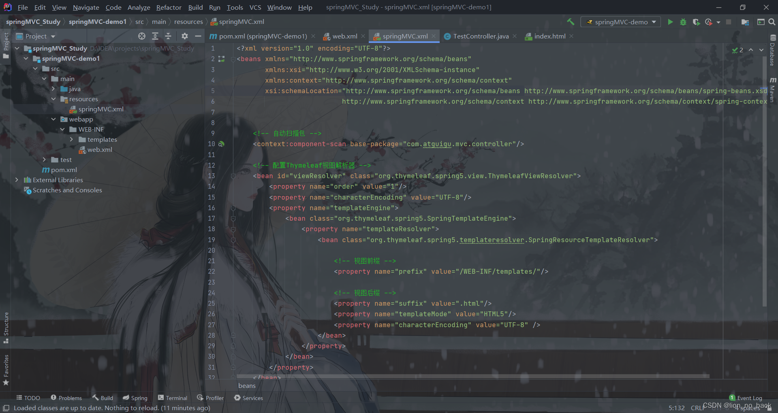Open the VCS menu
The image size is (778, 413).
click(255, 7)
